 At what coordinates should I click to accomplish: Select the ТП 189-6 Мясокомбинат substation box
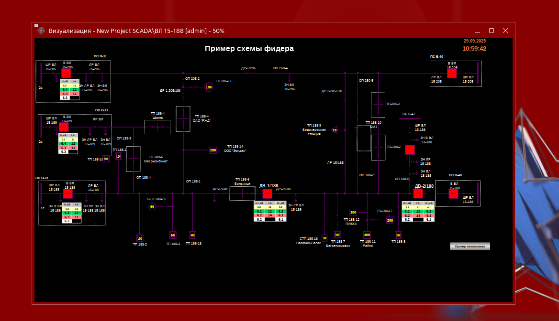133,159
